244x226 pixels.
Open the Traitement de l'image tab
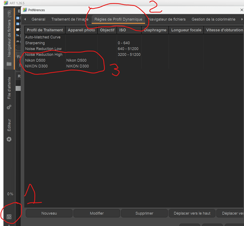tap(70, 19)
